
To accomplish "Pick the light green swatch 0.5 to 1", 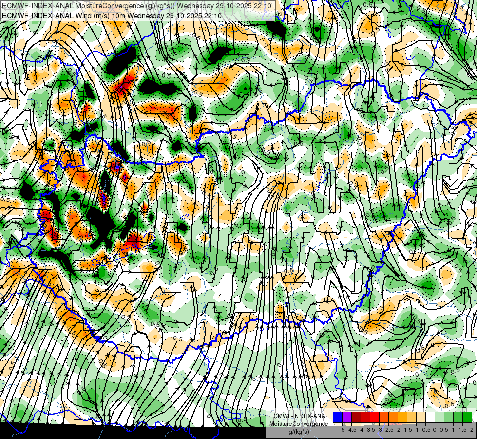I will [449, 418].
